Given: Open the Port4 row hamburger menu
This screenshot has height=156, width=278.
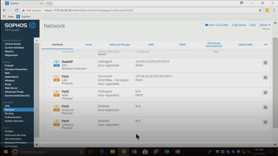Looking at the screenshot, I should click(x=265, y=122).
